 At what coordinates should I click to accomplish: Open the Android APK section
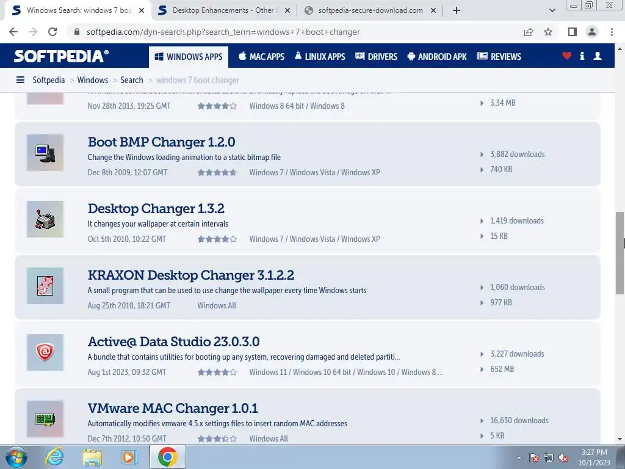coord(437,57)
